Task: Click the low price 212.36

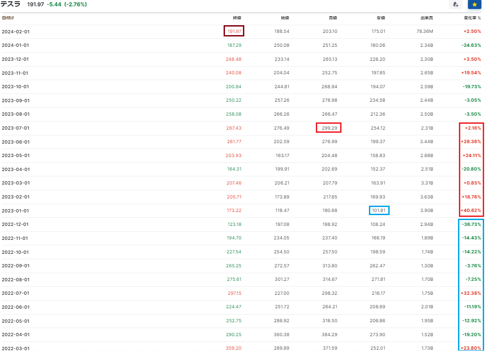Action: [377, 114]
